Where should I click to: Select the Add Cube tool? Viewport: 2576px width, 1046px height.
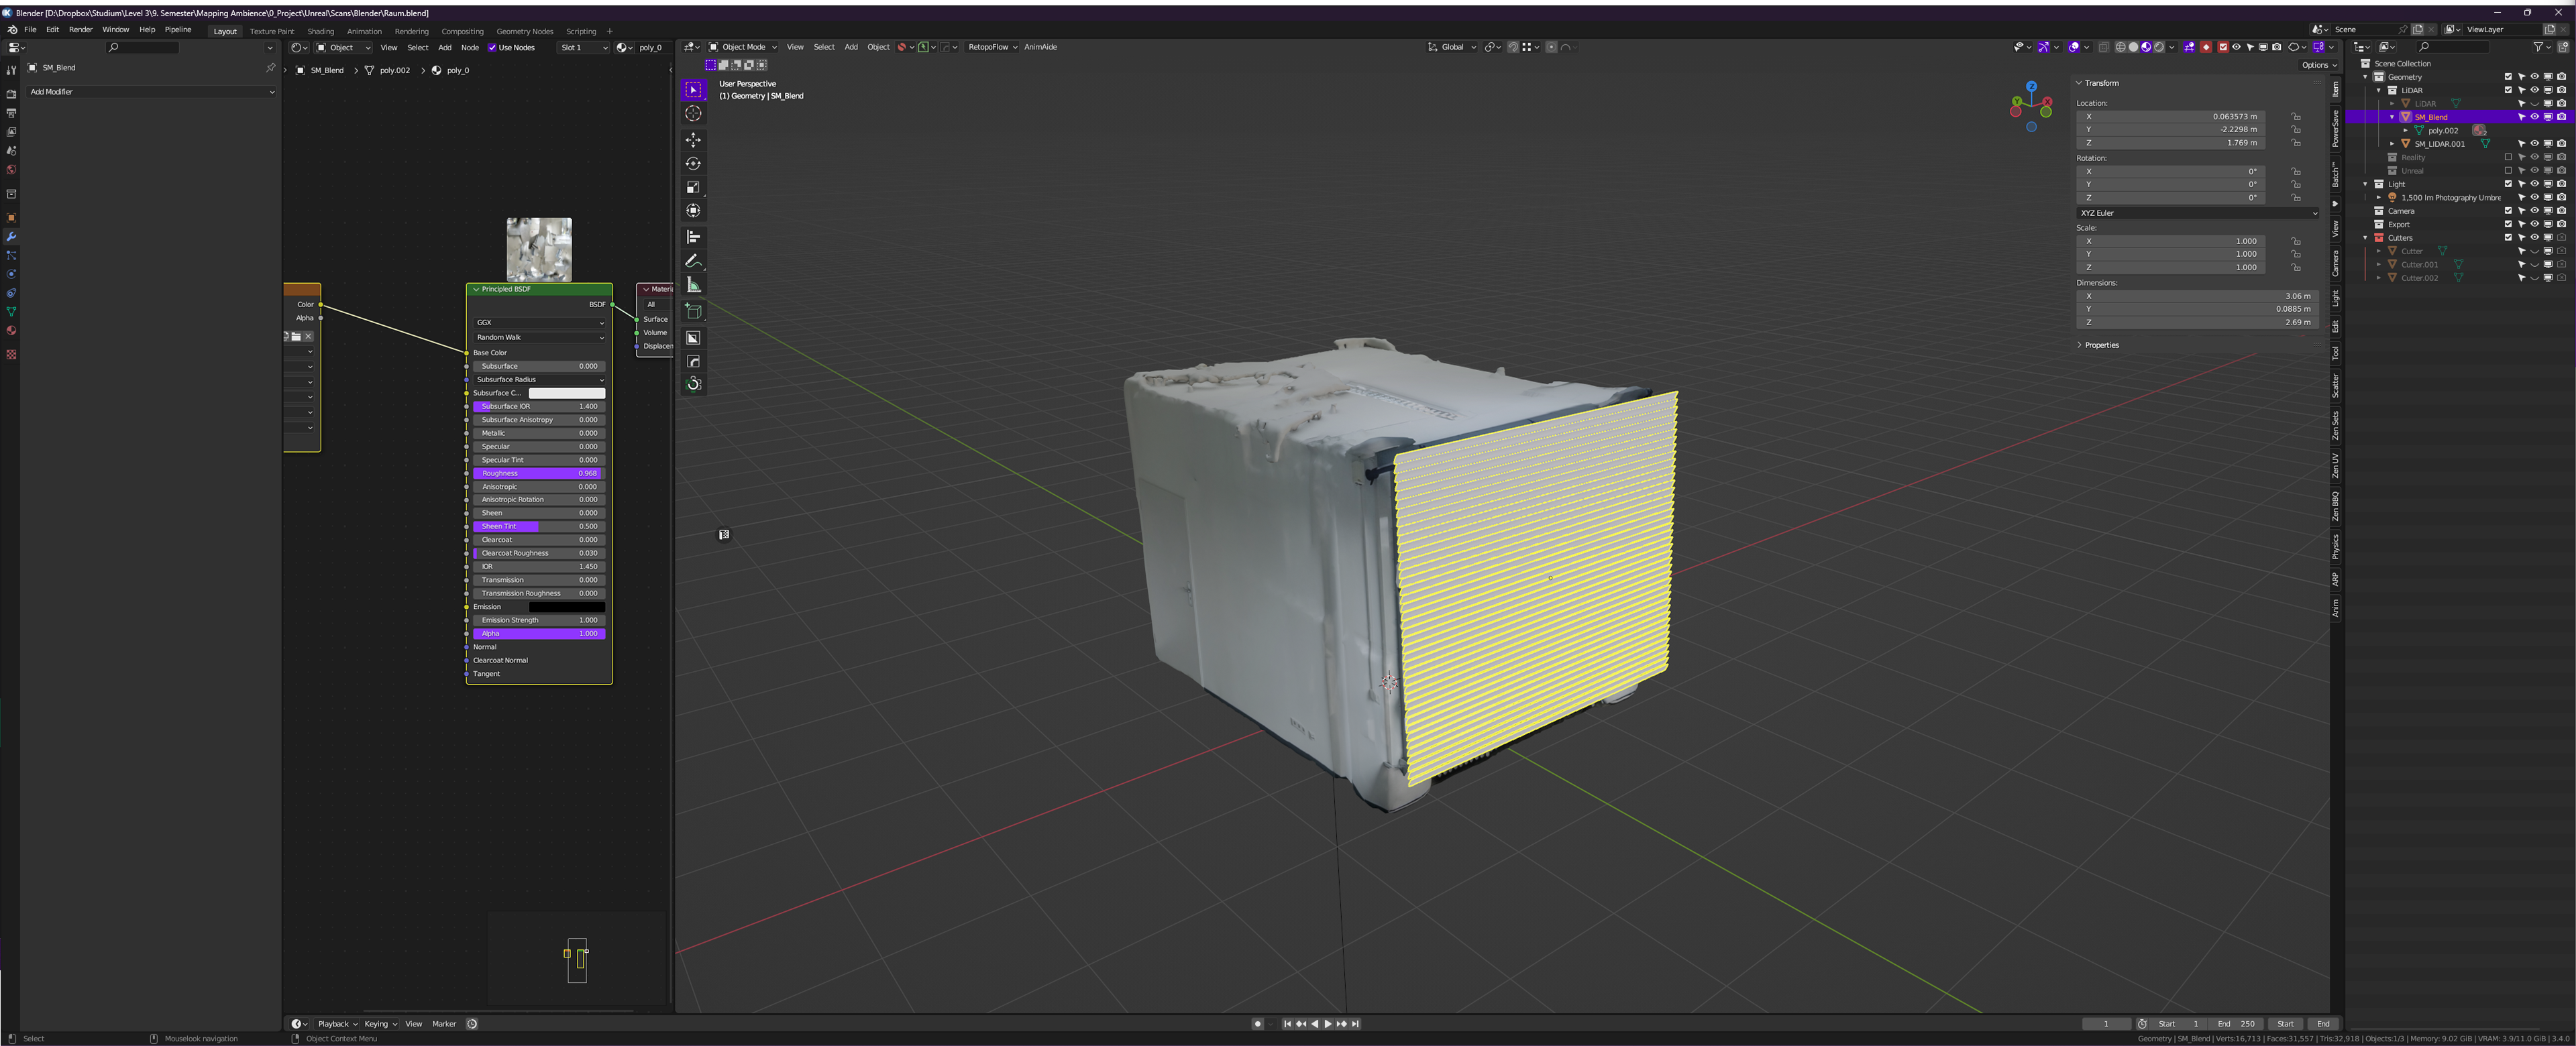click(693, 311)
